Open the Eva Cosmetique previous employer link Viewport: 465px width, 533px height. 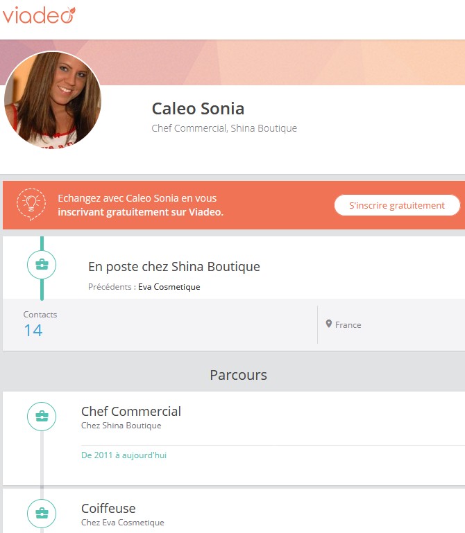[x=169, y=287]
